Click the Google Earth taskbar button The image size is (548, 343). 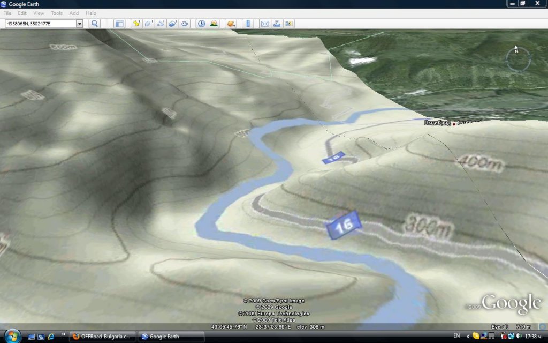tap(171, 337)
